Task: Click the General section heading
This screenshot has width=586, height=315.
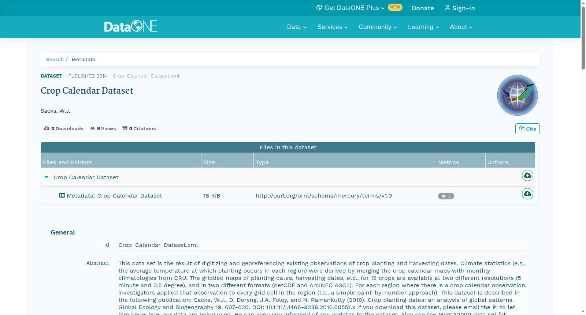Action: 63,232
